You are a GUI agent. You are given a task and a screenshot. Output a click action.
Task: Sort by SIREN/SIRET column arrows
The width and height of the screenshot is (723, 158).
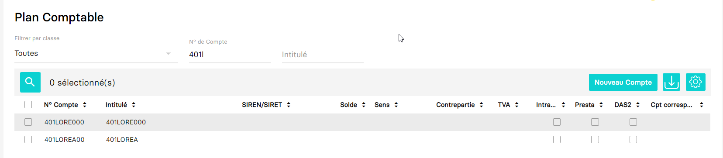point(289,105)
